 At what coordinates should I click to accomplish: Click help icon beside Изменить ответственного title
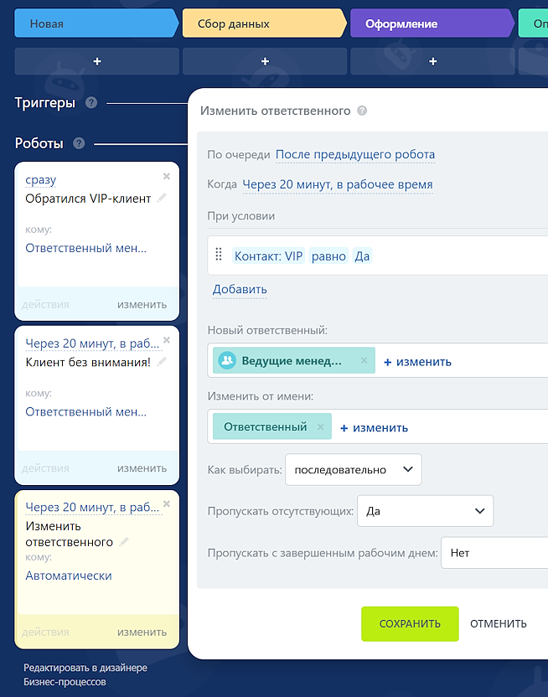[x=362, y=111]
